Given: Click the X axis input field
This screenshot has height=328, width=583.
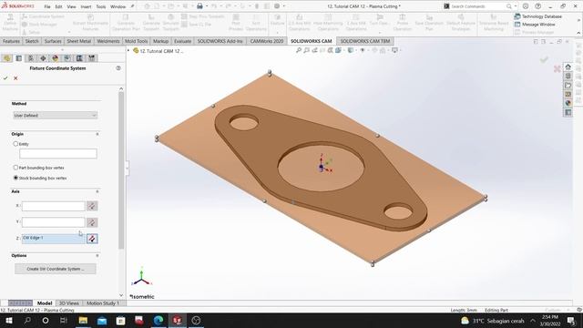Looking at the screenshot, I should (53, 206).
